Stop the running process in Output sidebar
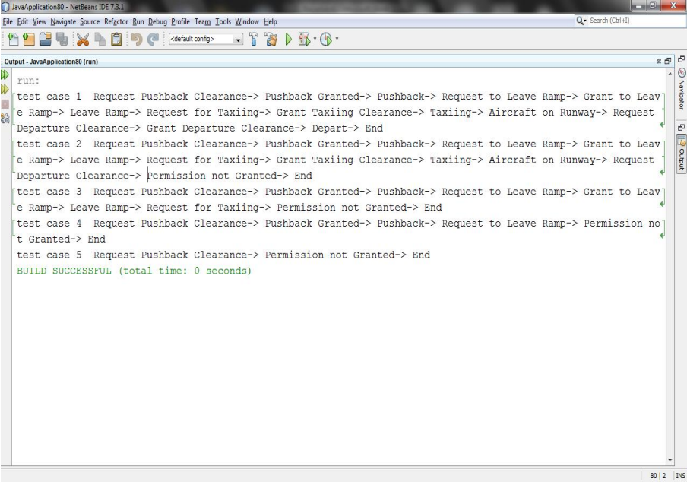 (5, 104)
